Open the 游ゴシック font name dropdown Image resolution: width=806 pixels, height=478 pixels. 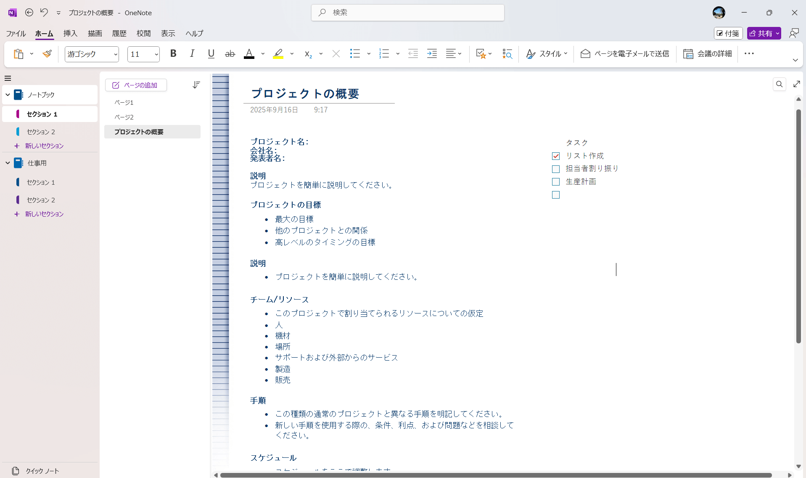point(115,54)
